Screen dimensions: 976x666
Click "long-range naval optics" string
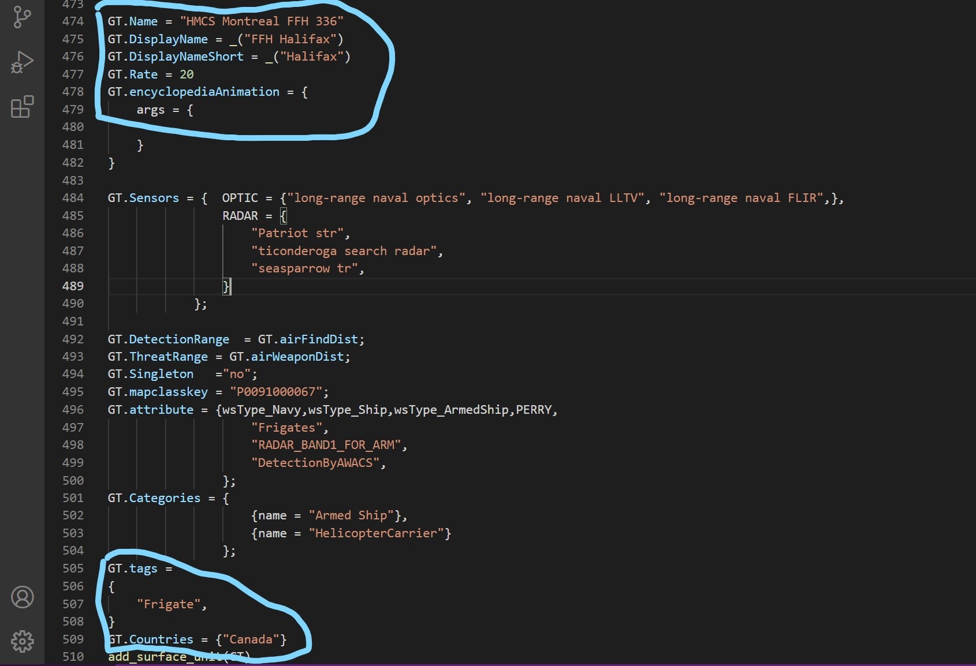(376, 198)
